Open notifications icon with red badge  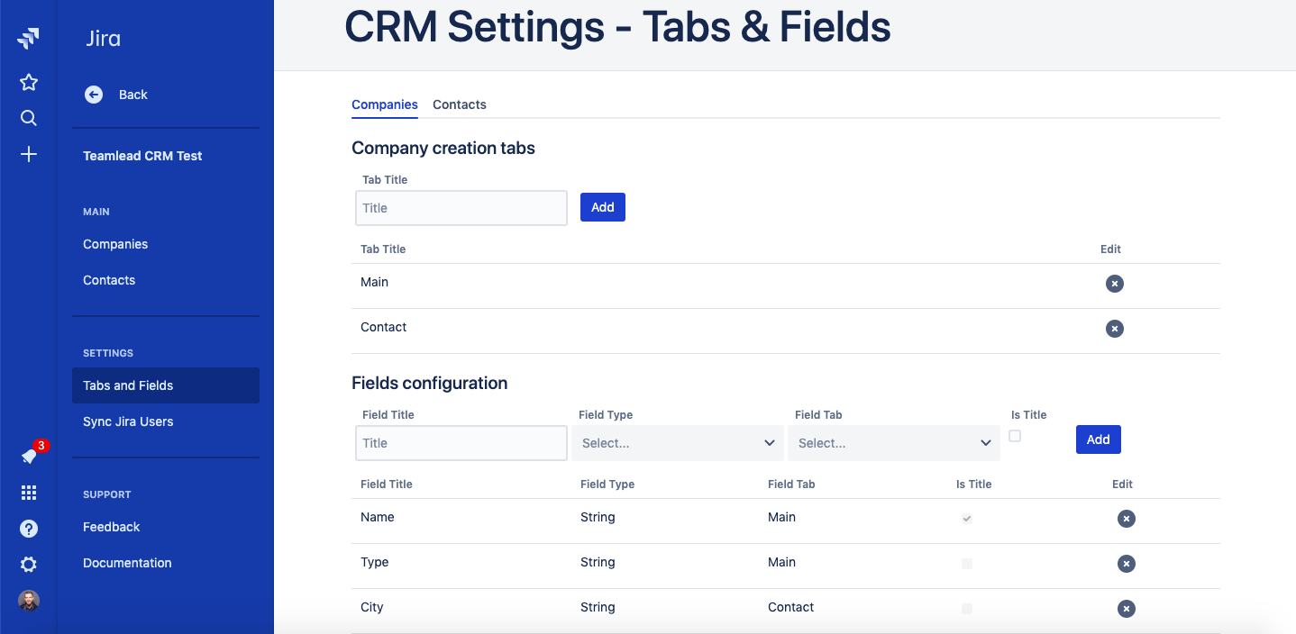click(x=29, y=457)
